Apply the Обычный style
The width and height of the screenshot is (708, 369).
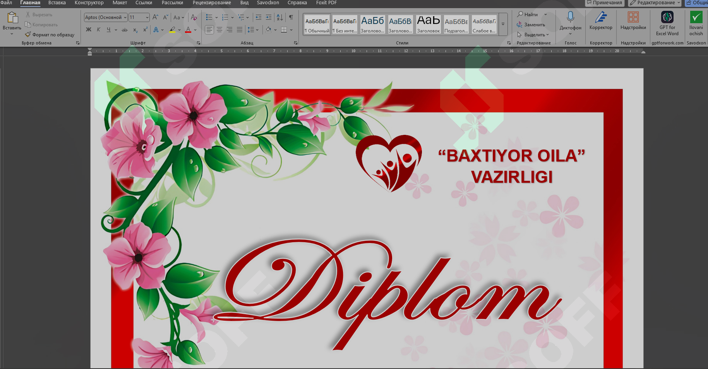tap(317, 24)
